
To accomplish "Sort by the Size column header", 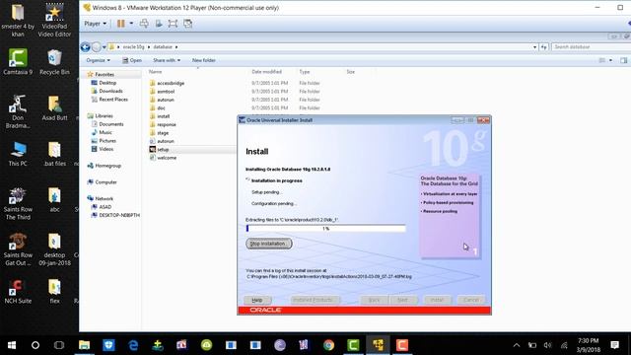I will (x=351, y=72).
